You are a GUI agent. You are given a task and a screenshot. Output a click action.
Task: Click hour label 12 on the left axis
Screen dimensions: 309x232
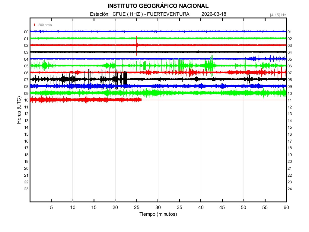(26, 114)
